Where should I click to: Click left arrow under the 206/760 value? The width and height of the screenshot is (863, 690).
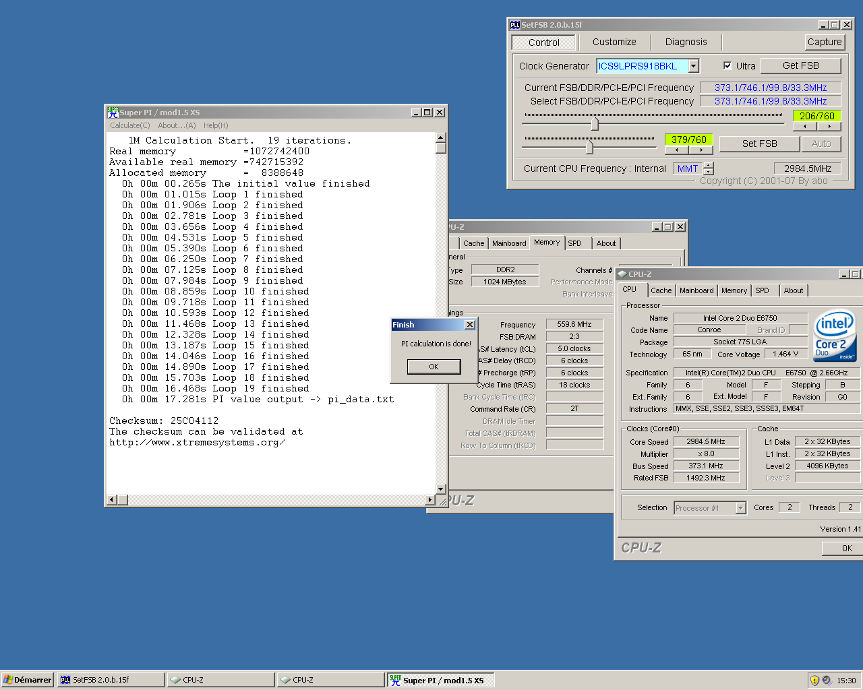(x=805, y=126)
